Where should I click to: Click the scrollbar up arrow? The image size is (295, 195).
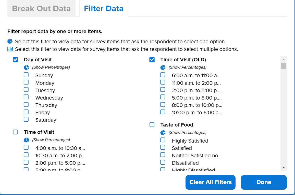click(284, 59)
